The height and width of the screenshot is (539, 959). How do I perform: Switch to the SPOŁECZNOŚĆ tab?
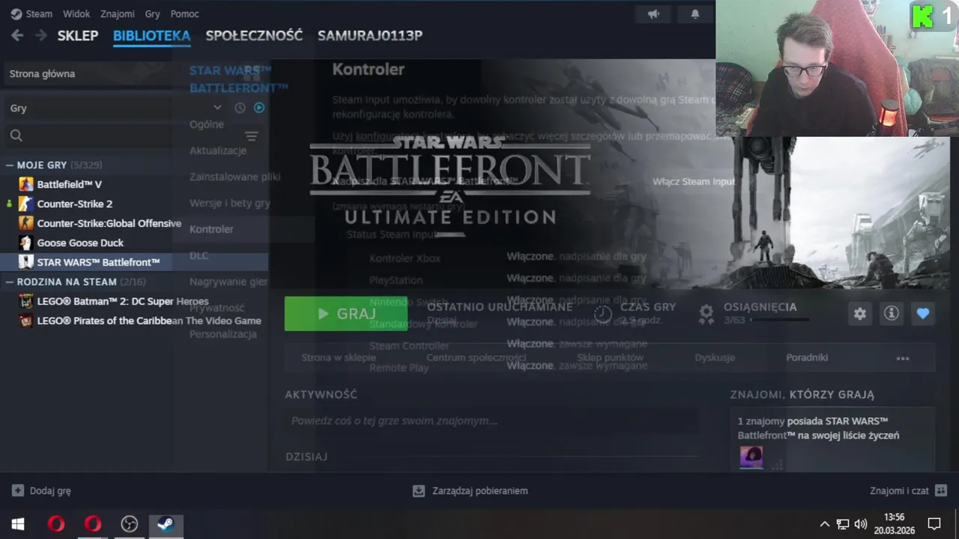[254, 35]
